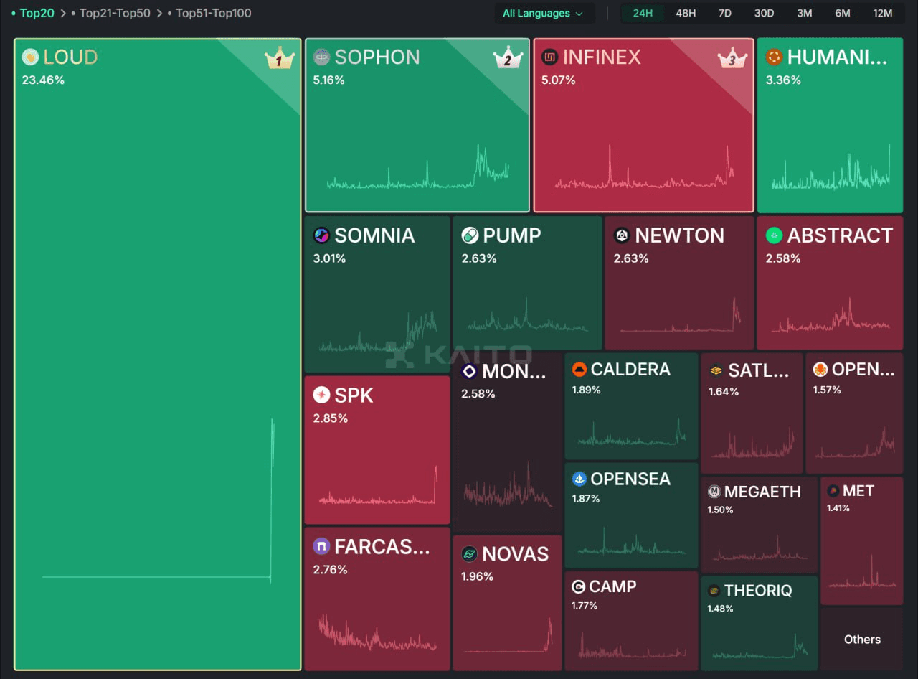Screen dimensions: 918x679
Task: Switch to the 12M time range
Action: [x=883, y=13]
